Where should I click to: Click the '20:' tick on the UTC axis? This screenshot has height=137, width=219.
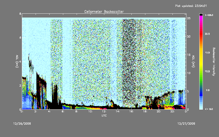pos(159,112)
